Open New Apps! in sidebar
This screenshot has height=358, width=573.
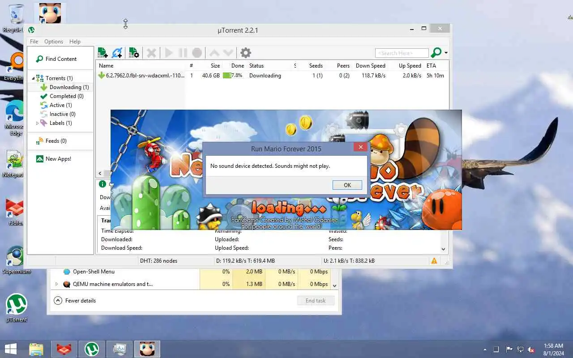pyautogui.click(x=54, y=159)
